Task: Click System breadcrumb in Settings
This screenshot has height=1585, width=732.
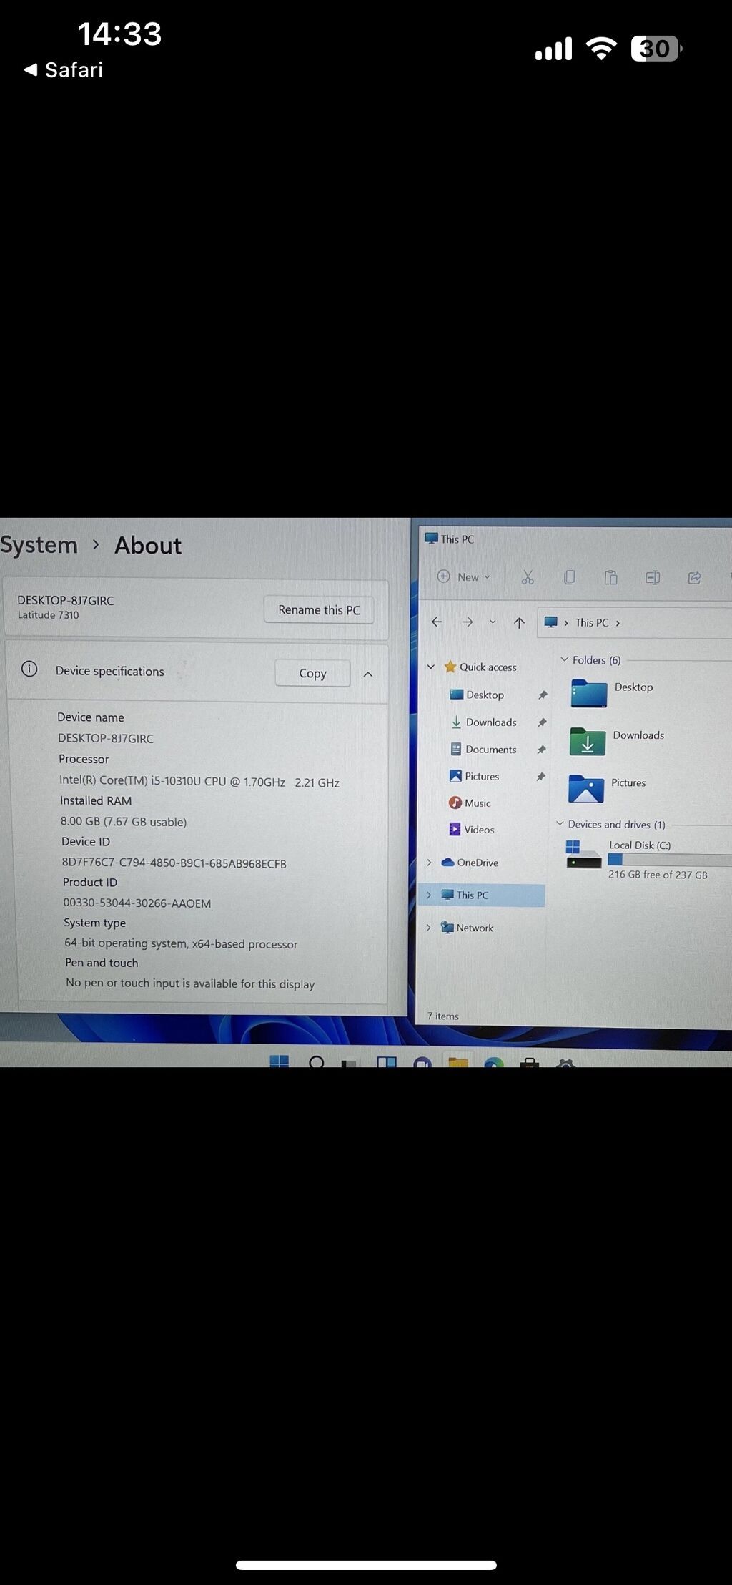Action: click(x=39, y=544)
